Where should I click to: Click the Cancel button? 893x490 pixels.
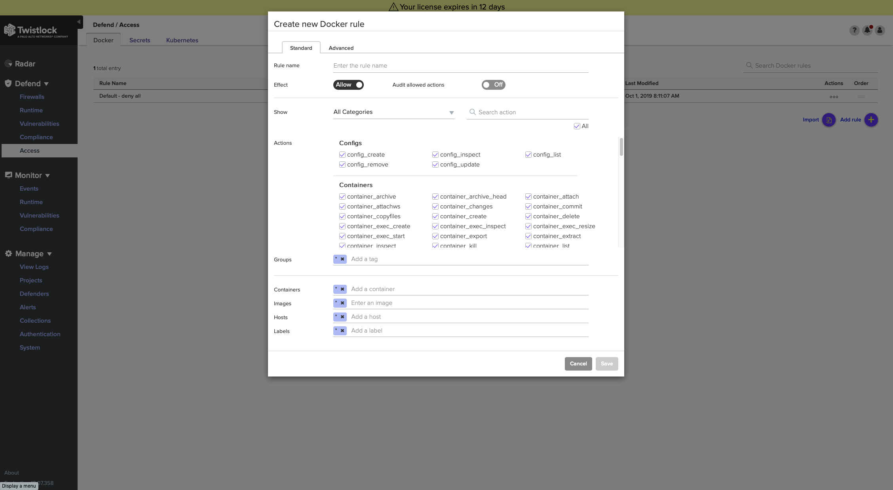pos(578,363)
